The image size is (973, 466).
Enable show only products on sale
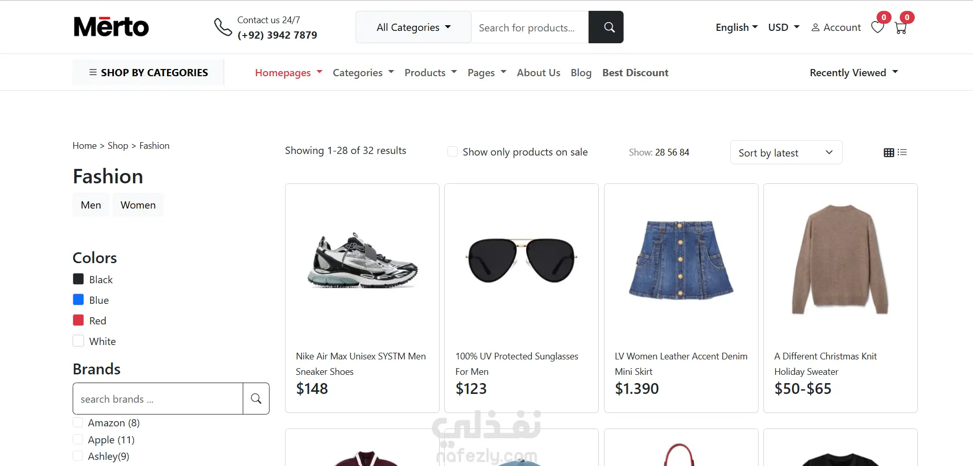coord(452,151)
